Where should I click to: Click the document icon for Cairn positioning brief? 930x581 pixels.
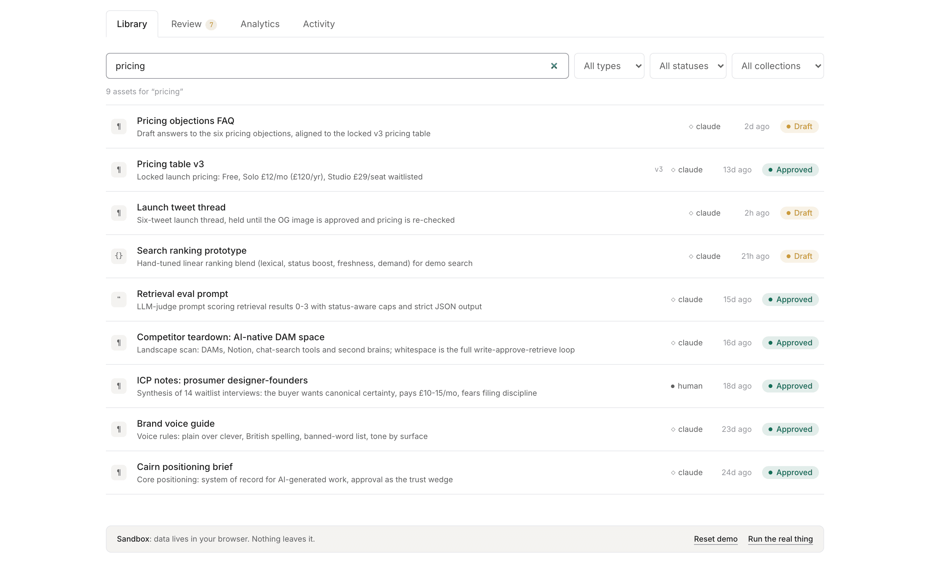[x=119, y=472]
